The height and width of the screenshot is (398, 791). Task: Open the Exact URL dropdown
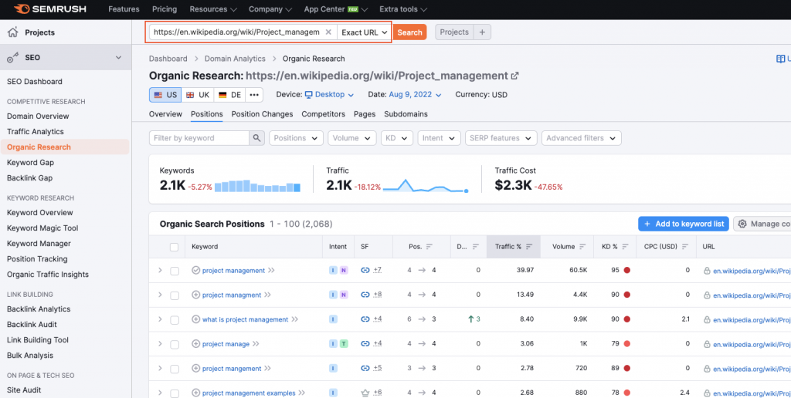click(x=365, y=32)
